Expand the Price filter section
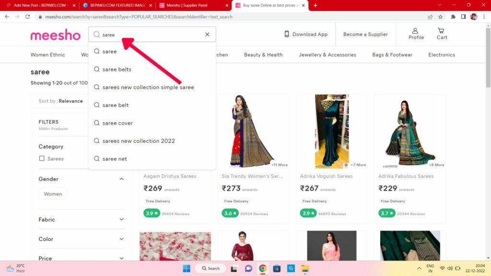Screen dimensions: 491x276 tap(121, 258)
